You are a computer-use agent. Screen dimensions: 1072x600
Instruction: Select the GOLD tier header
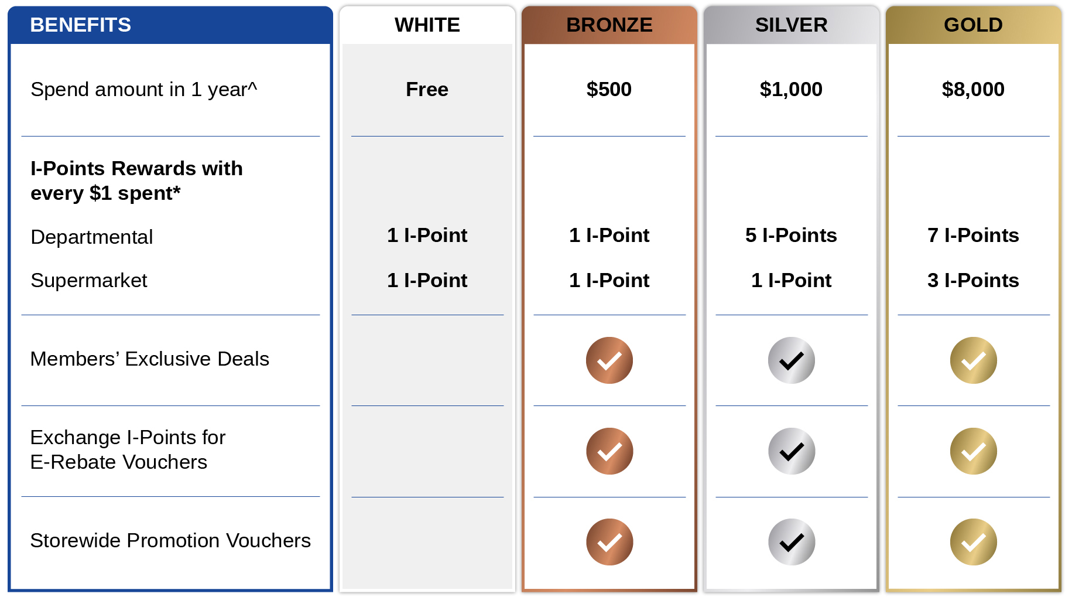[973, 25]
